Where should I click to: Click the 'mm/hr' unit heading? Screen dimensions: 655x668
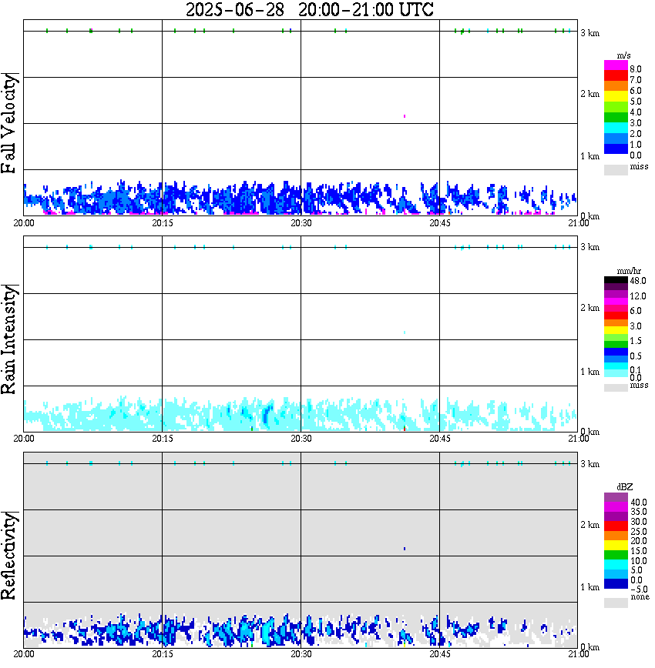(629, 271)
